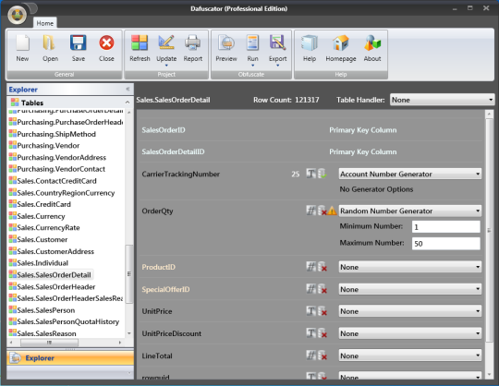Click the Run obfuscation icon
This screenshot has height=386, width=499.
pyautogui.click(x=252, y=42)
